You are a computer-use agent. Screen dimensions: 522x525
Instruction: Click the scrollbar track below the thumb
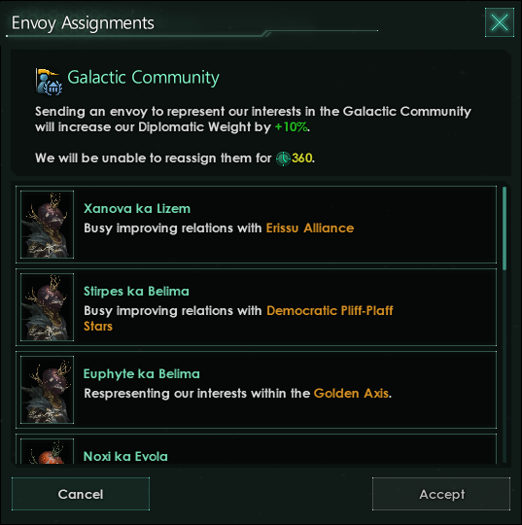(505, 367)
